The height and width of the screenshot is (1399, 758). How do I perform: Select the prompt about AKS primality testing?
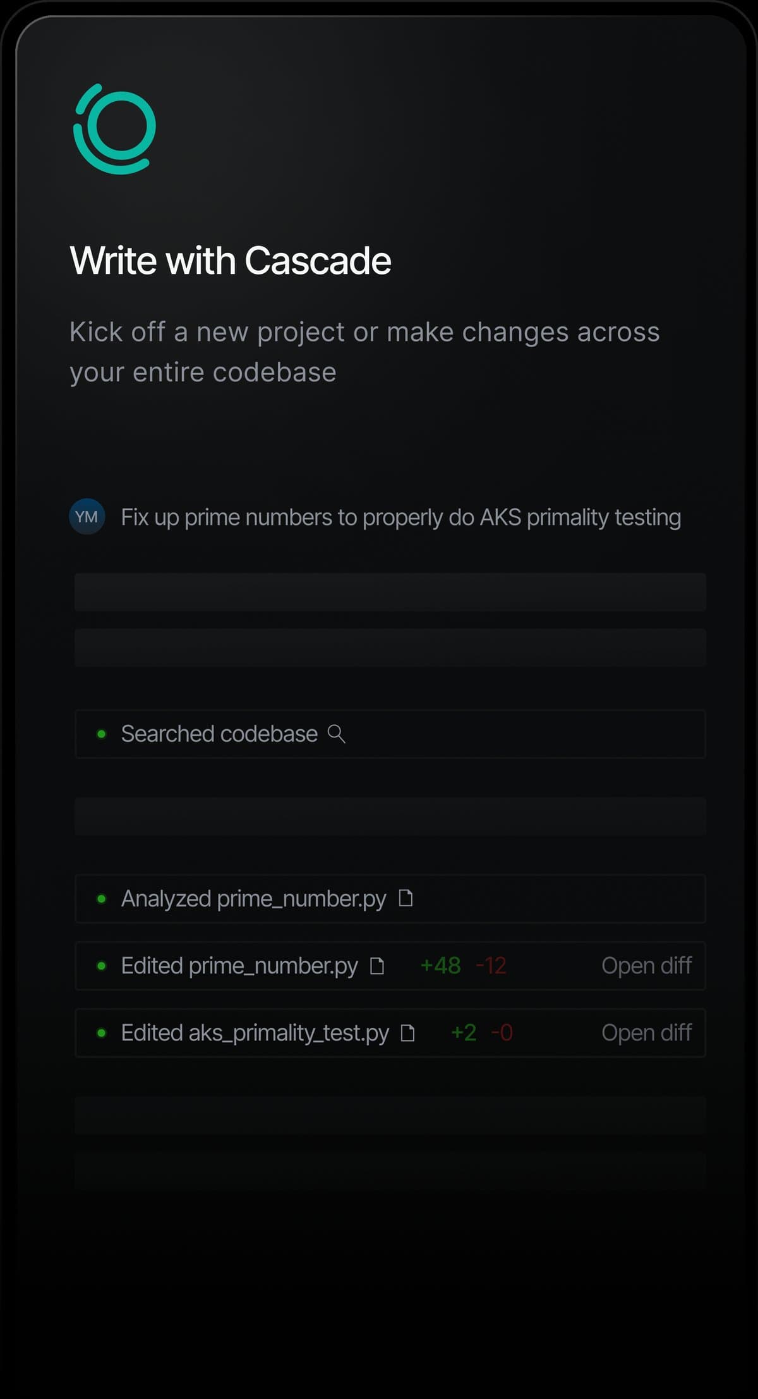[400, 517]
